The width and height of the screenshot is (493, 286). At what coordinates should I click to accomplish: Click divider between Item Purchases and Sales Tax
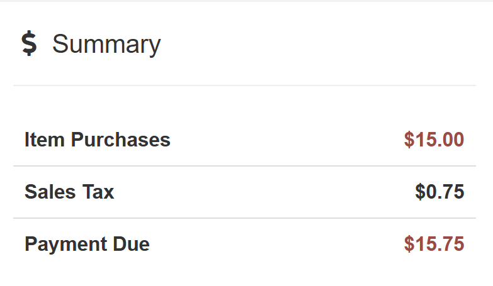244,166
